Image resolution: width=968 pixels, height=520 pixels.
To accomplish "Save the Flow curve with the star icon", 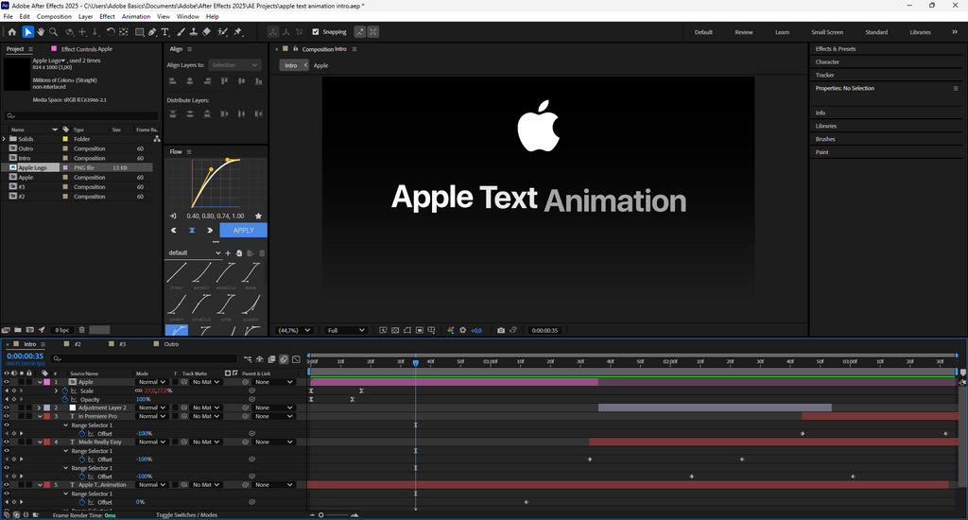I will [x=258, y=216].
